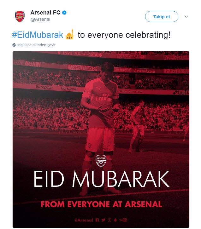Click İngilizce dilinden çevir translation link
Image resolution: width=201 pixels, height=229 pixels.
[36, 45]
